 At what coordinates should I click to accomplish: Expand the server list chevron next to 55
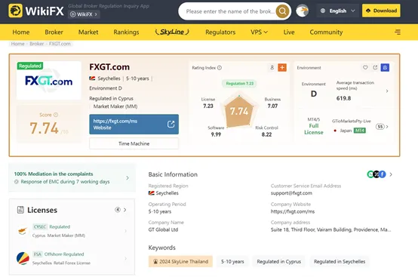pyautogui.click(x=387, y=127)
